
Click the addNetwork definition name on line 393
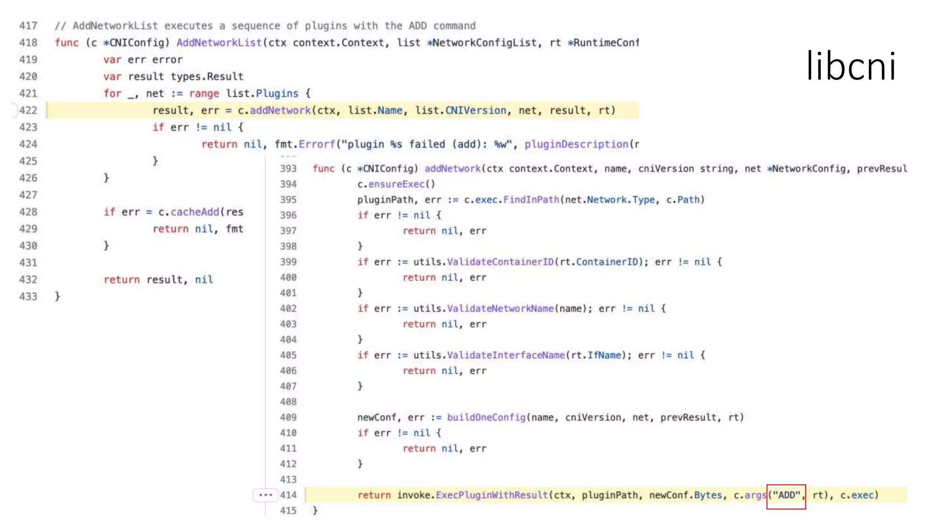[452, 169]
